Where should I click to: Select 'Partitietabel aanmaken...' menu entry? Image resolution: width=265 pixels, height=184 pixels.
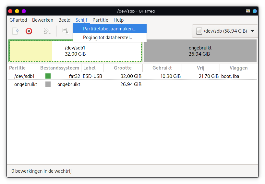point(110,29)
